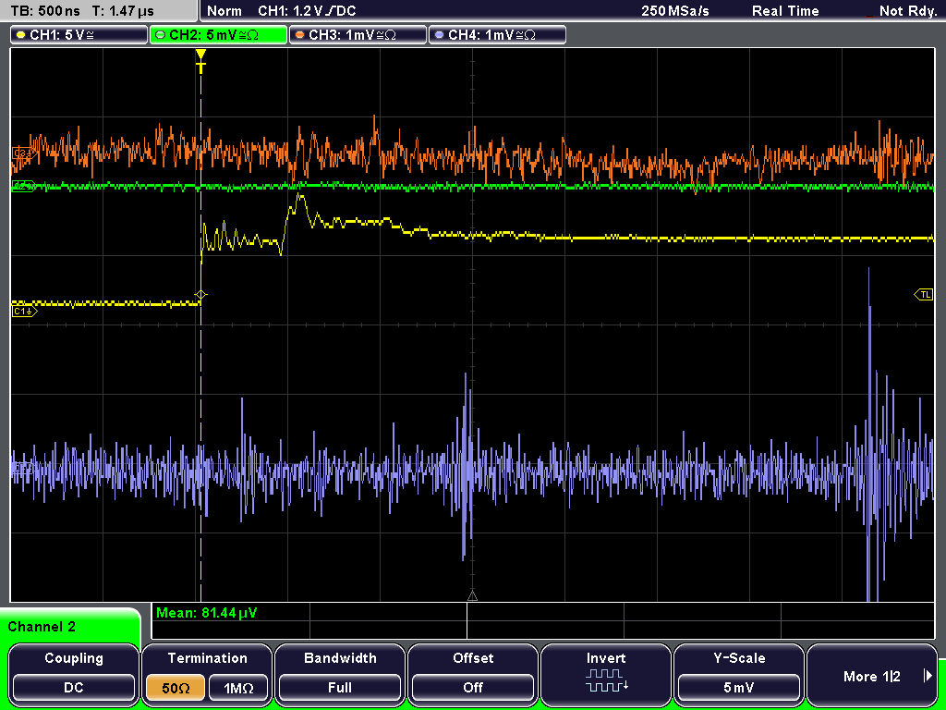Open More 1|2 menu page

click(872, 674)
